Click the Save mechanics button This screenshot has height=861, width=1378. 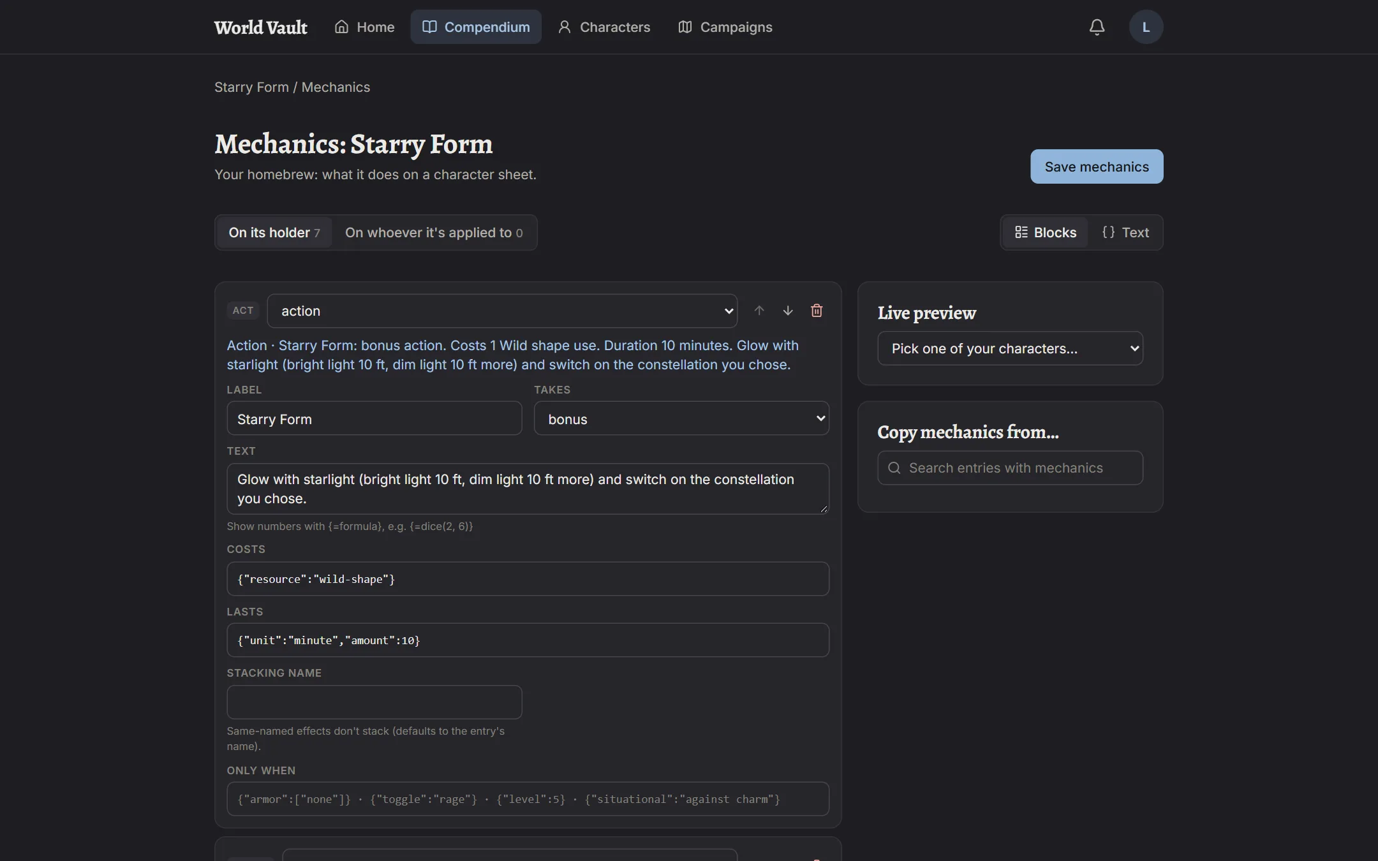point(1097,166)
